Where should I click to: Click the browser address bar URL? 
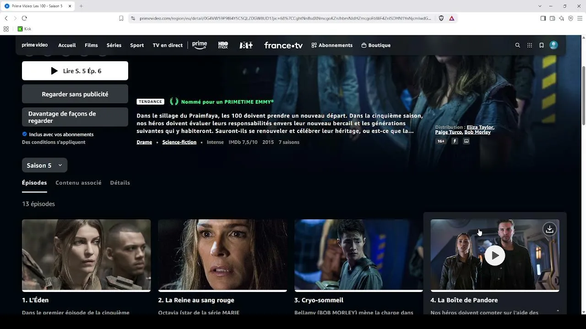(285, 18)
